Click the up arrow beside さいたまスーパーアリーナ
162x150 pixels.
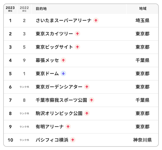point(96,20)
